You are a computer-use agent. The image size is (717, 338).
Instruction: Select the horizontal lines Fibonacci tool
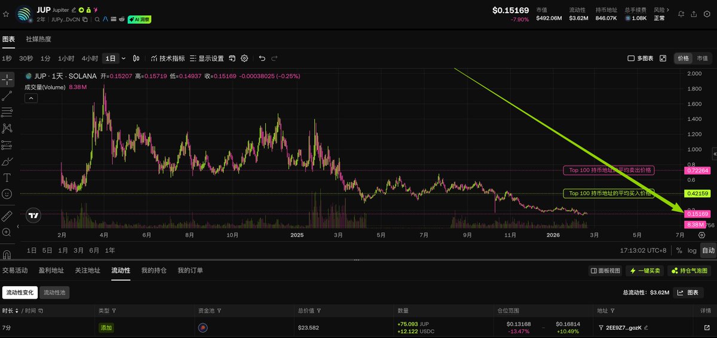point(7,112)
